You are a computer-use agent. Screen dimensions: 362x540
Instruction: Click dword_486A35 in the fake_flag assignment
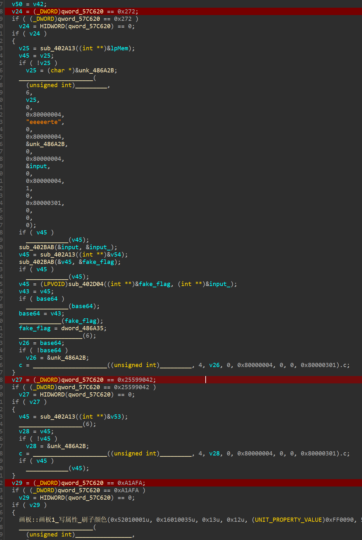tap(82, 328)
